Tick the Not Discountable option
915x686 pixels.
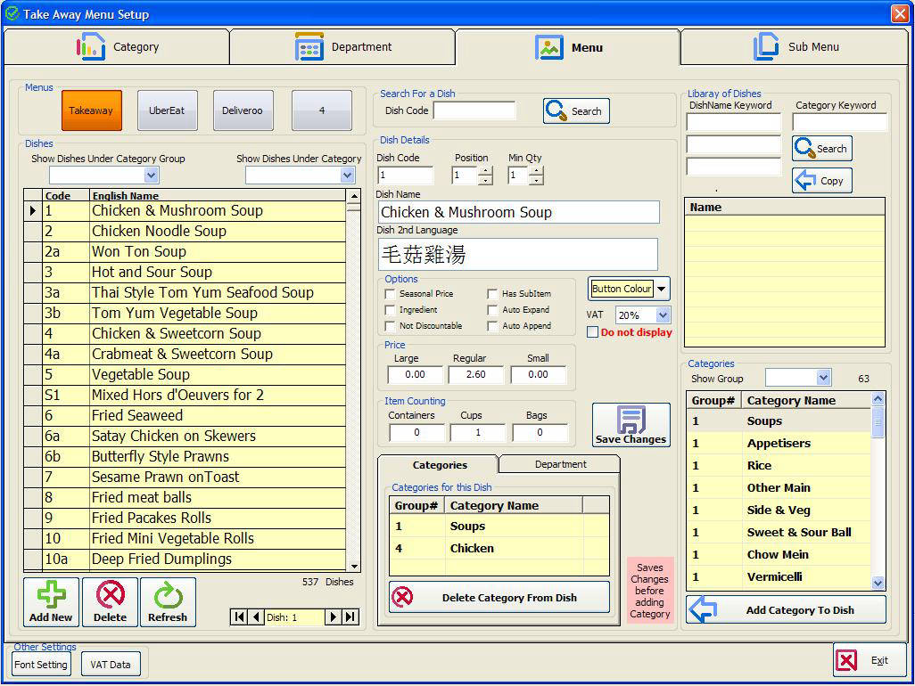[x=390, y=326]
